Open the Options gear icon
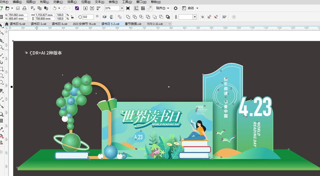The width and height of the screenshot is (320, 176). pos(176,8)
